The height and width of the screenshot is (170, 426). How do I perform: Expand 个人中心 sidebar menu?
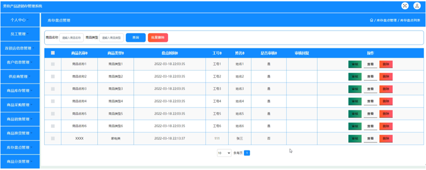coord(20,20)
